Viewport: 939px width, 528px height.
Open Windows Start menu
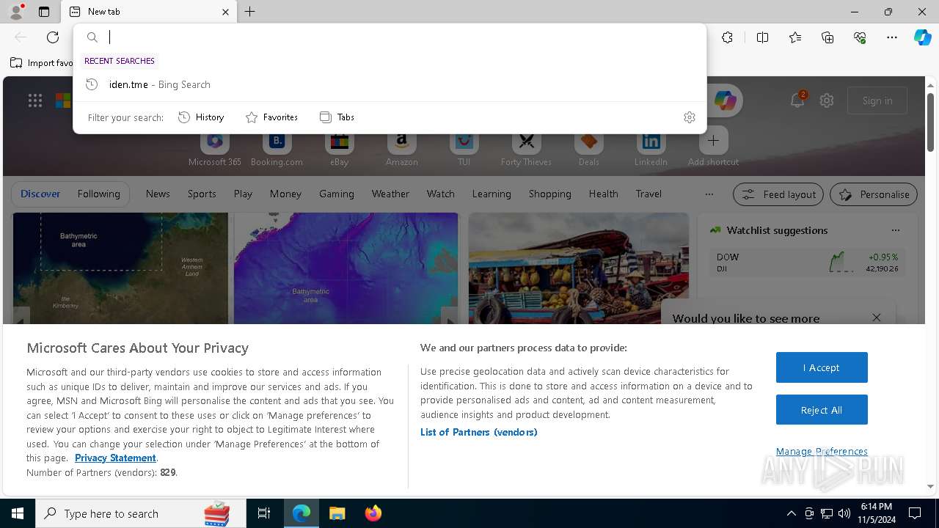click(x=18, y=513)
